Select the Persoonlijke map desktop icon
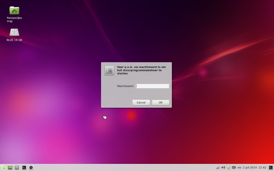Image resolution: width=274 pixels, height=171 pixels. point(14,14)
